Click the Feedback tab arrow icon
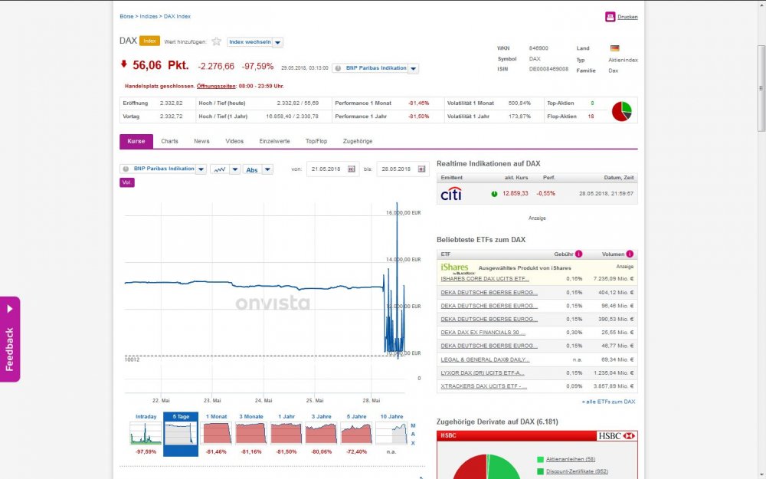 [10, 309]
